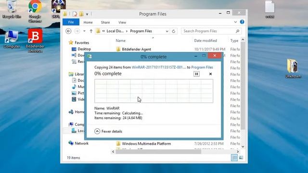Select the Windows Multimedia Platform folder
Screen dimensions: 308x173
point(143,144)
